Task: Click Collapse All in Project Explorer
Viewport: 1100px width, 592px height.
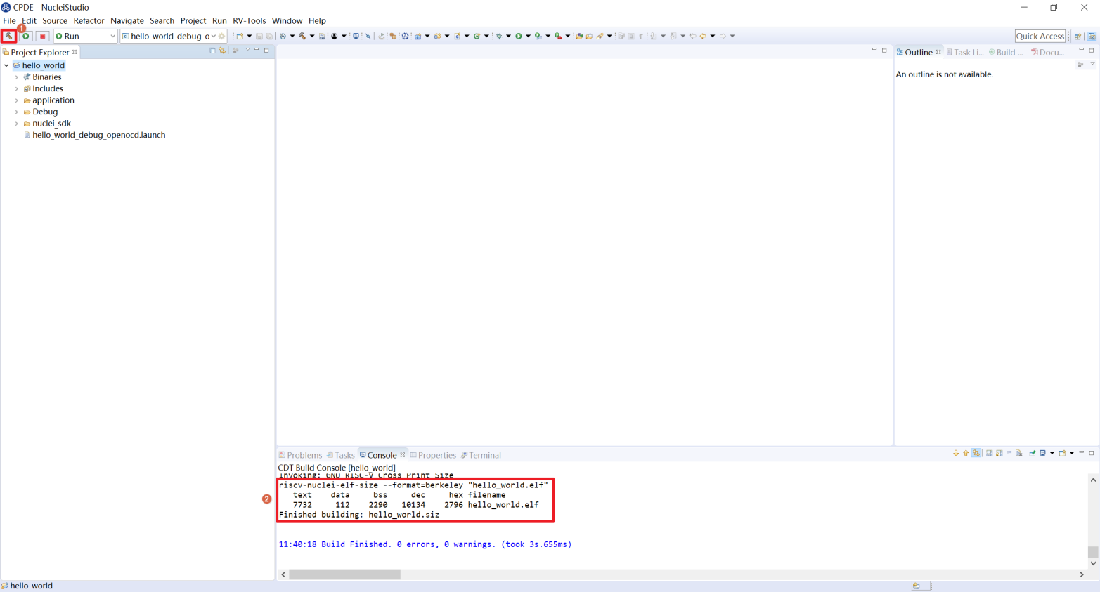Action: pyautogui.click(x=212, y=51)
